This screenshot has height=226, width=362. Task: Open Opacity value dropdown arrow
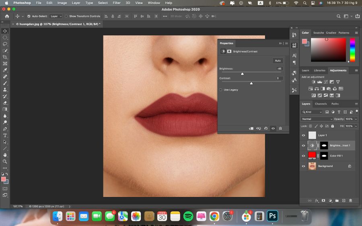(356, 119)
